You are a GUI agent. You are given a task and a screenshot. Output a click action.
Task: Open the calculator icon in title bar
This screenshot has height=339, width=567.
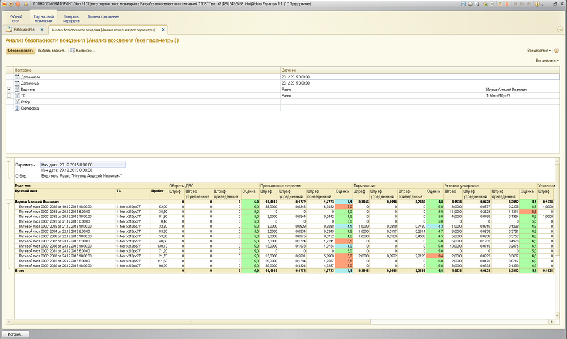(x=501, y=4)
